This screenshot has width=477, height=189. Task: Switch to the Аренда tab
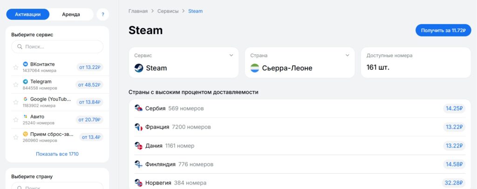[x=71, y=14]
